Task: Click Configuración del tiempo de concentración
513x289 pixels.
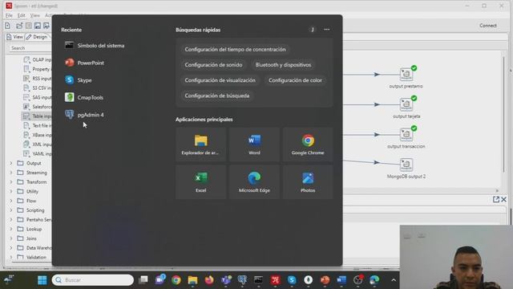Action: [x=235, y=50]
